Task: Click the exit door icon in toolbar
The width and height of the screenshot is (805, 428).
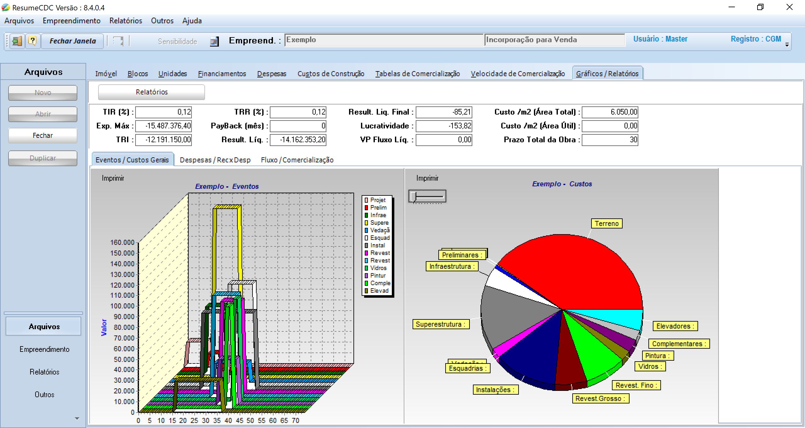Action: [17, 41]
